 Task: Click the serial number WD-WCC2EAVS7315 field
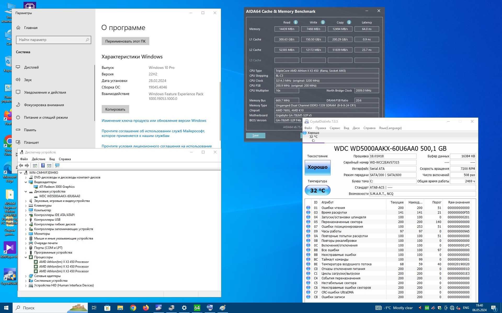click(392, 162)
